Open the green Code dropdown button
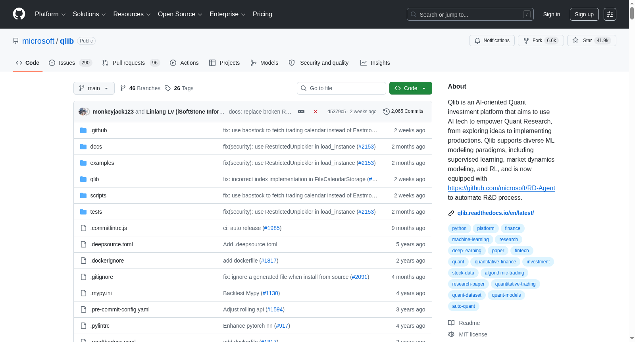Image resolution: width=635 pixels, height=342 pixels. 411,88
